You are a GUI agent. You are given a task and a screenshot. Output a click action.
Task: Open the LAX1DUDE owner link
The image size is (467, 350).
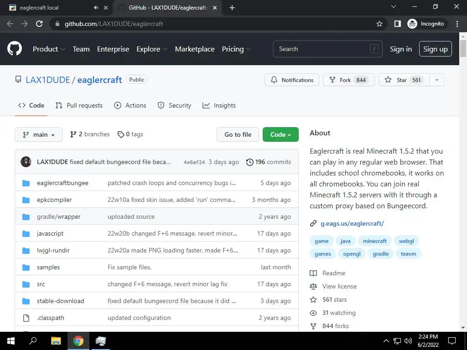pyautogui.click(x=47, y=80)
